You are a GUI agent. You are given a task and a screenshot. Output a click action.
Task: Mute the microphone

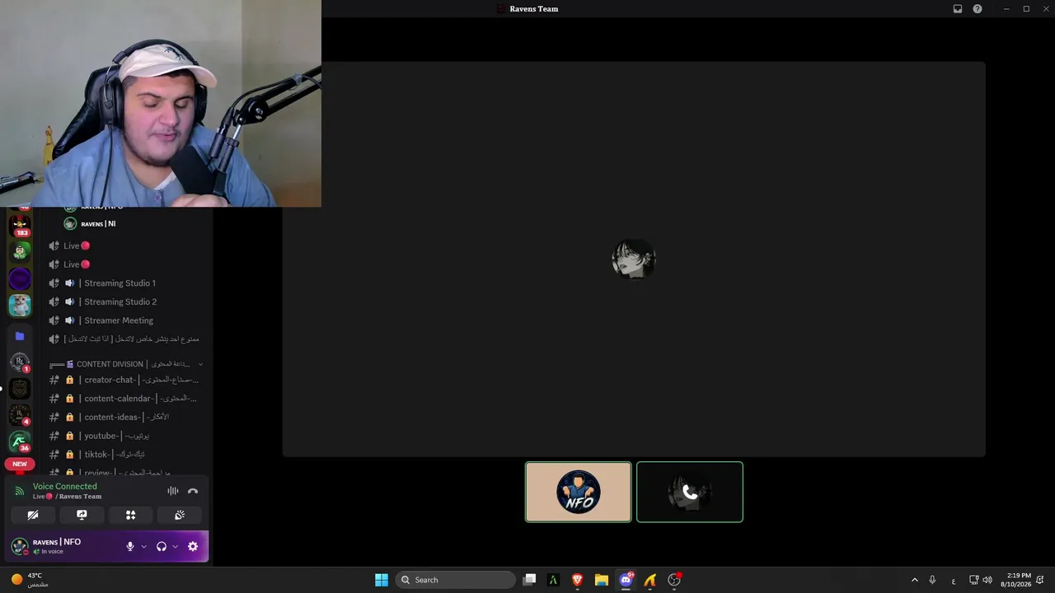pos(129,546)
